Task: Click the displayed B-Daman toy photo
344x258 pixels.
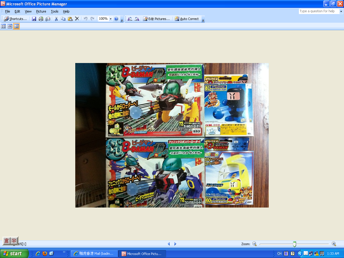Action: 172,135
